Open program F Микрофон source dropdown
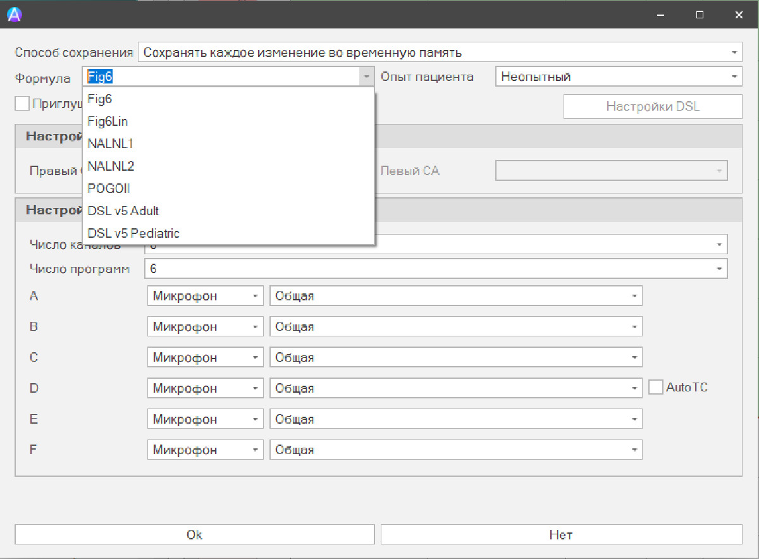Screen dimensions: 759x559 (206, 450)
